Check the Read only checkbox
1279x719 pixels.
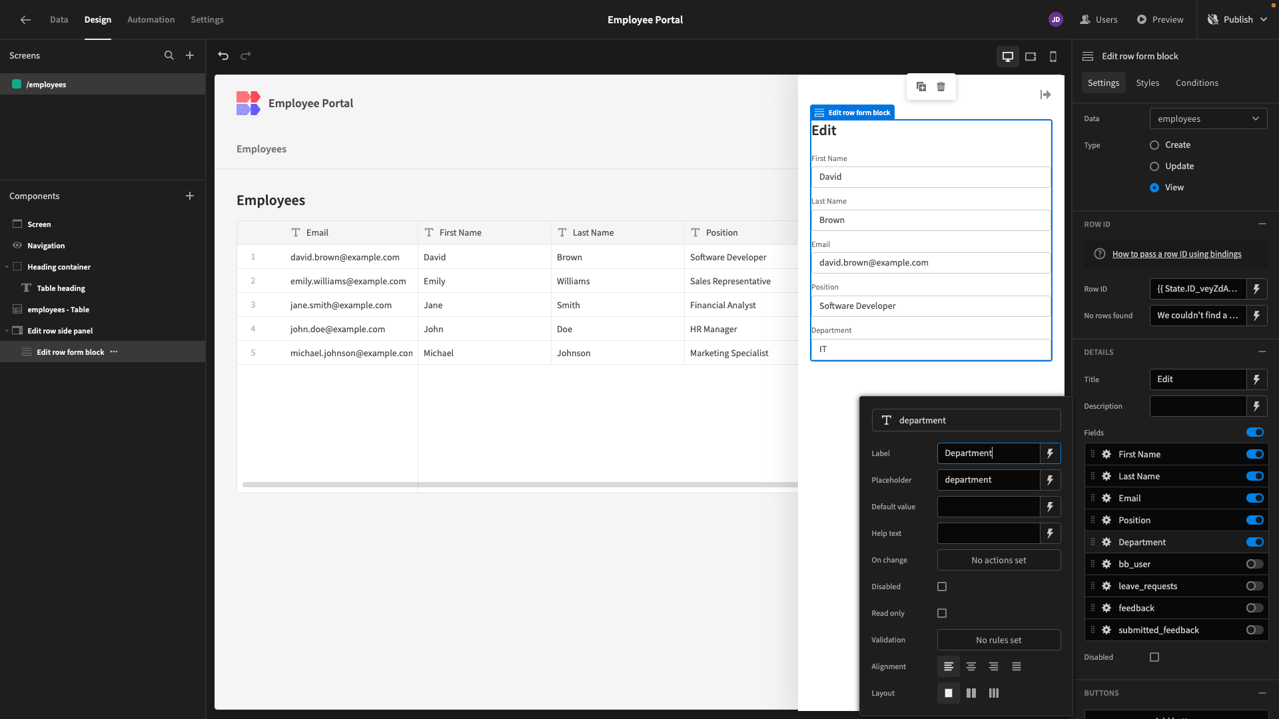(942, 613)
